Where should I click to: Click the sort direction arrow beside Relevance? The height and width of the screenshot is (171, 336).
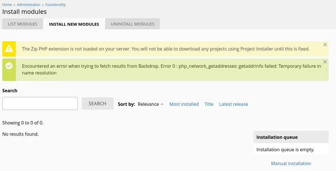tap(162, 104)
